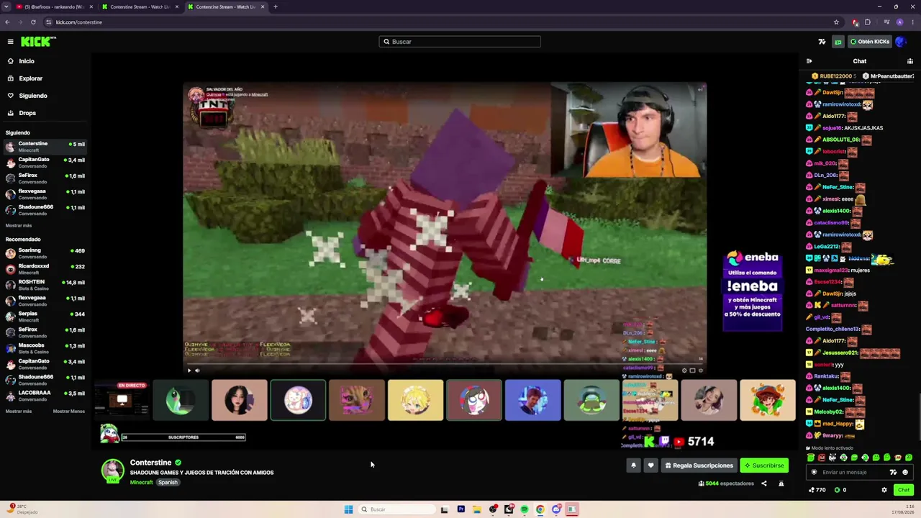
Task: Toggle theater mode on the video player
Action: (x=692, y=371)
